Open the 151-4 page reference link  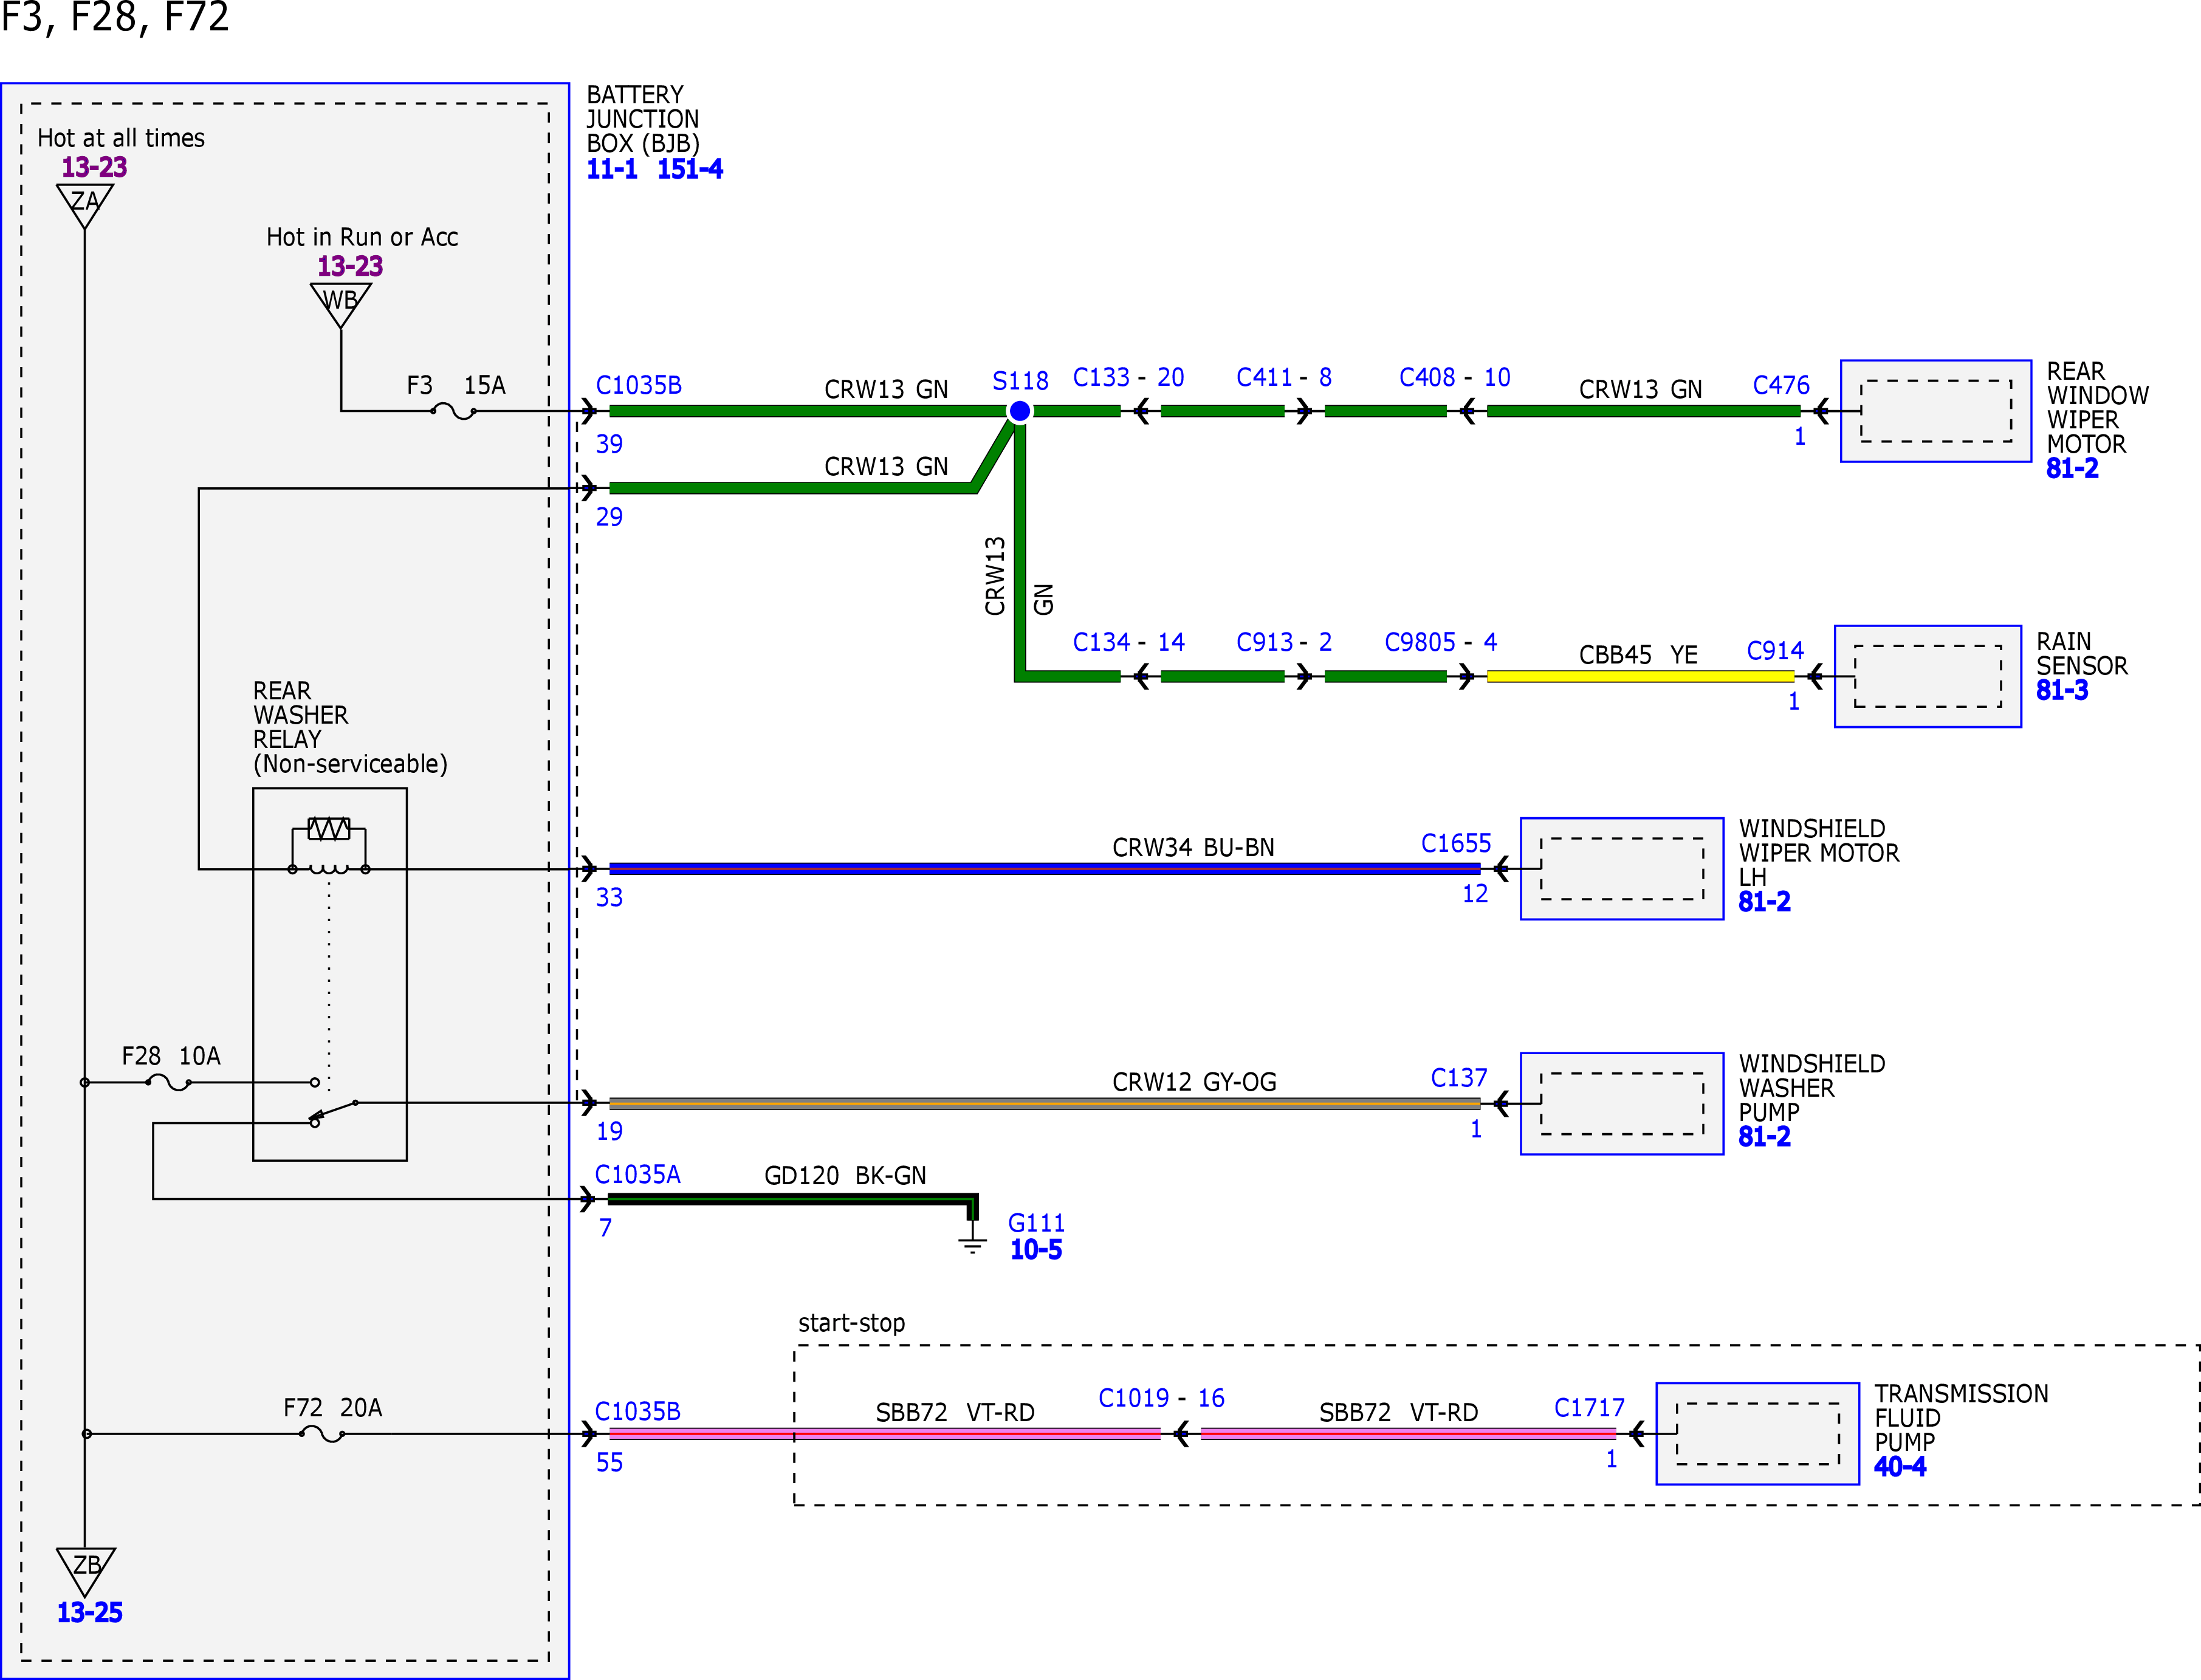point(690,169)
